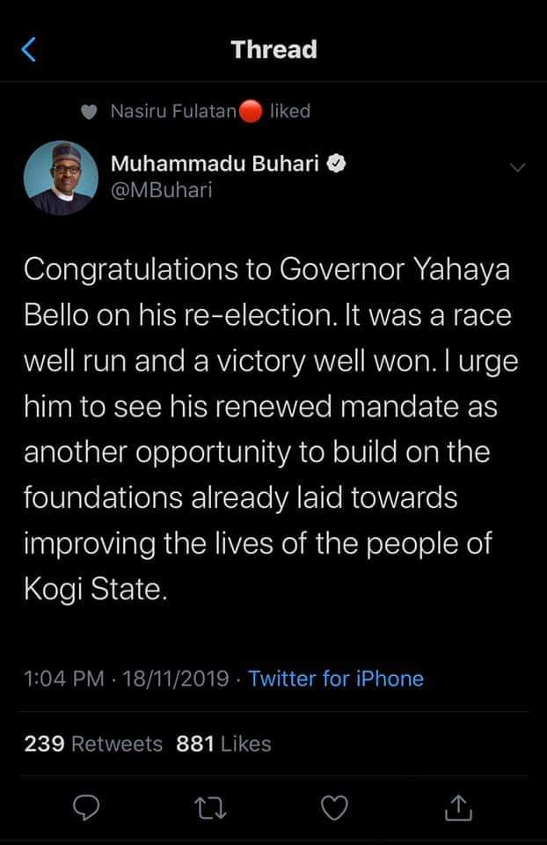Screen dimensions: 547x845
Task: Go back using the back arrow
Action: (29, 49)
